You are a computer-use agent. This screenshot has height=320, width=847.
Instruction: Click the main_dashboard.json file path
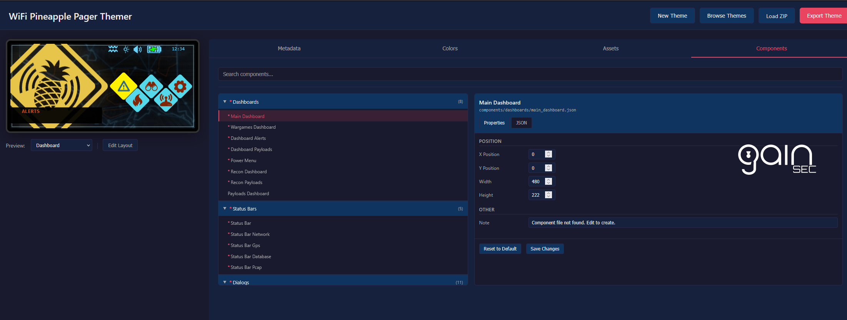(x=527, y=110)
